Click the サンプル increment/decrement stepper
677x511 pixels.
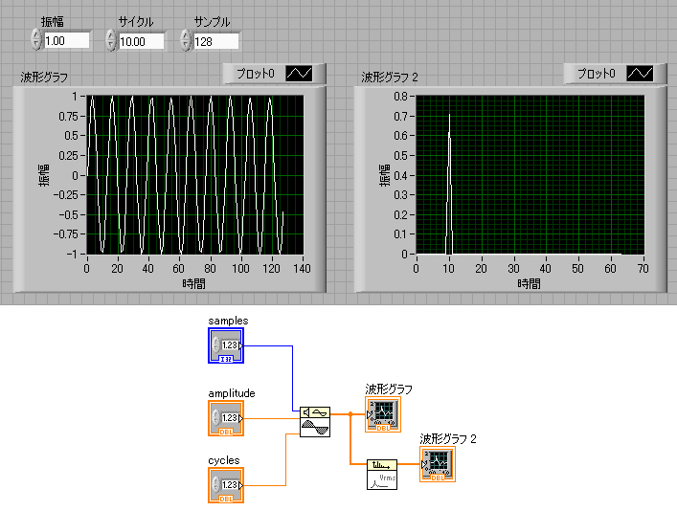[x=186, y=40]
